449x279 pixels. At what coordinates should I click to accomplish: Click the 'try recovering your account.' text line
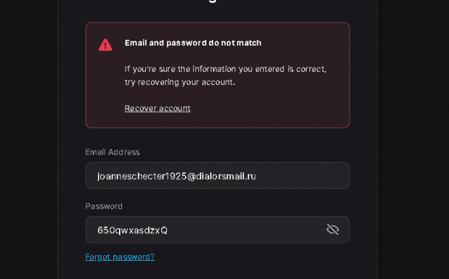pos(180,82)
